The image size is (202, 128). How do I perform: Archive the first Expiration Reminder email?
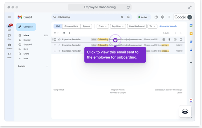coord(164,40)
